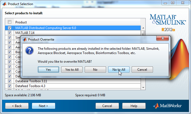Open installer Help

[x=134, y=106]
